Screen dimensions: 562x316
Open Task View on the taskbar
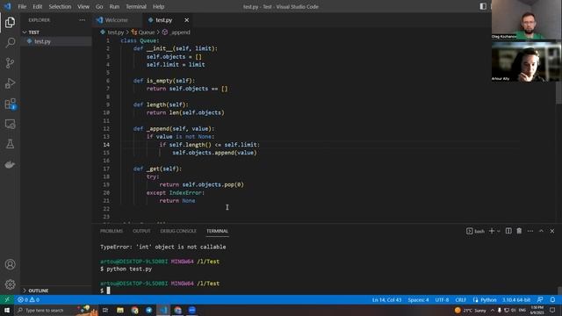pyautogui.click(x=105, y=310)
